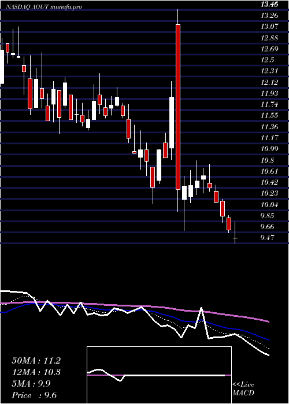This screenshot has width=289, height=404.
Task: Select the 10.42 price axis label
Action: click(x=270, y=182)
